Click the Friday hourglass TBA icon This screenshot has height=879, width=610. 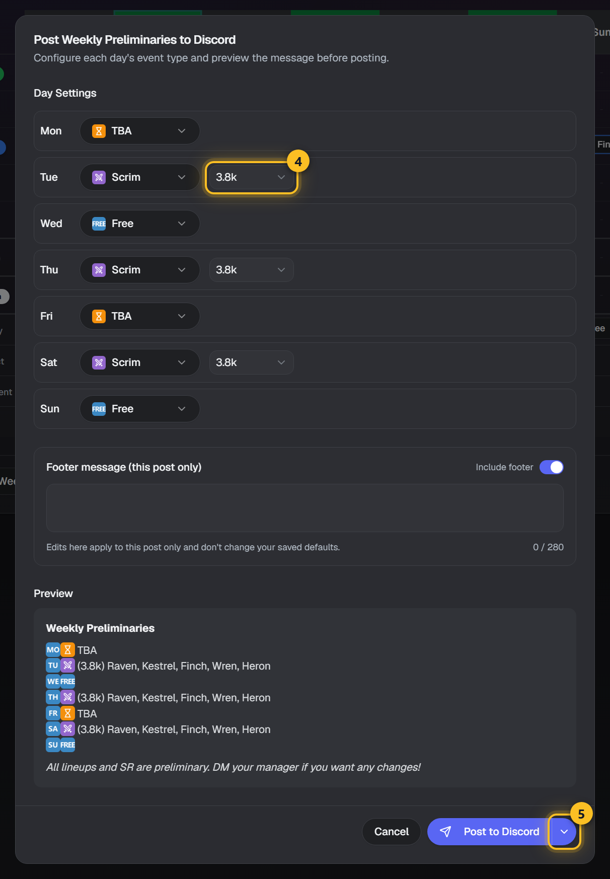(99, 316)
